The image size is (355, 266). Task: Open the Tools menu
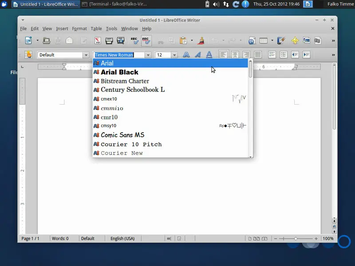111,29
